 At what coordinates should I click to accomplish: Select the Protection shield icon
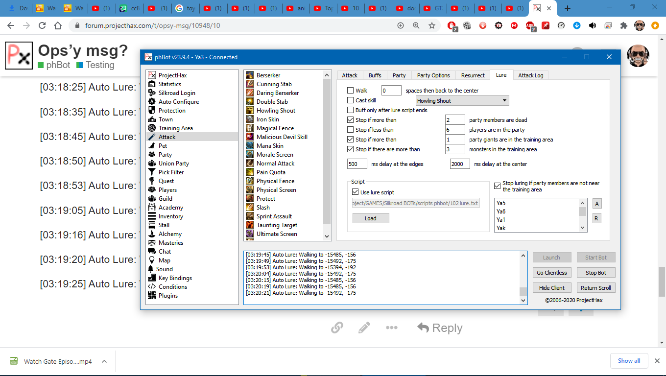152,111
